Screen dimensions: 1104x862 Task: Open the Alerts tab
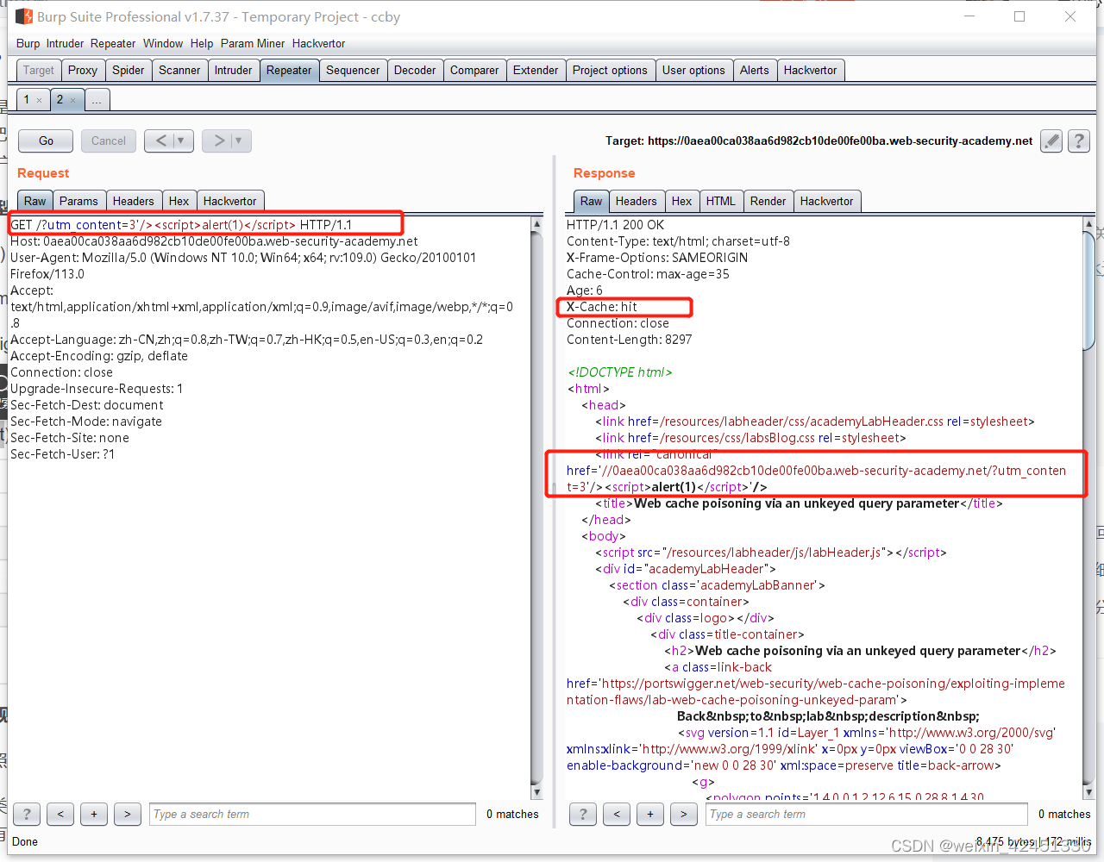755,71
